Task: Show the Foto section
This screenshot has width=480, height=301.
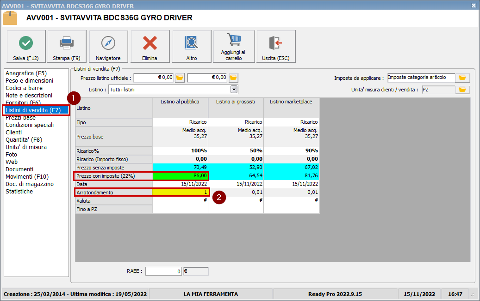Action: point(11,155)
